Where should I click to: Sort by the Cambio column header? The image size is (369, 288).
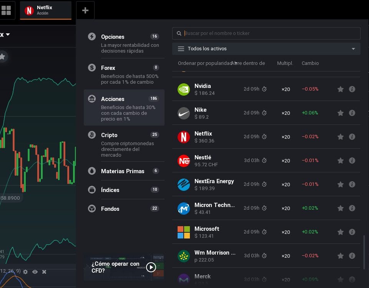click(310, 63)
